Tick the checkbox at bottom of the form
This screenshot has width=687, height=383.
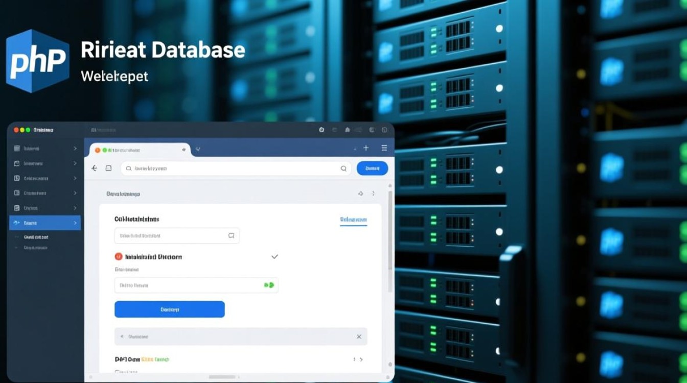click(118, 372)
